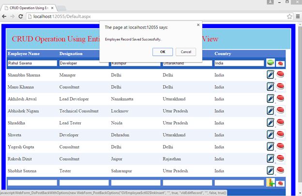Click the user profile icon in title bar
Screen dimensions: 302x196
270,2
